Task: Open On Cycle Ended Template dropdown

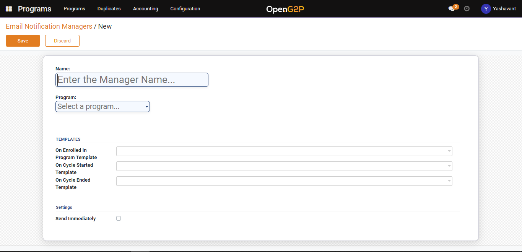Action: [284, 181]
